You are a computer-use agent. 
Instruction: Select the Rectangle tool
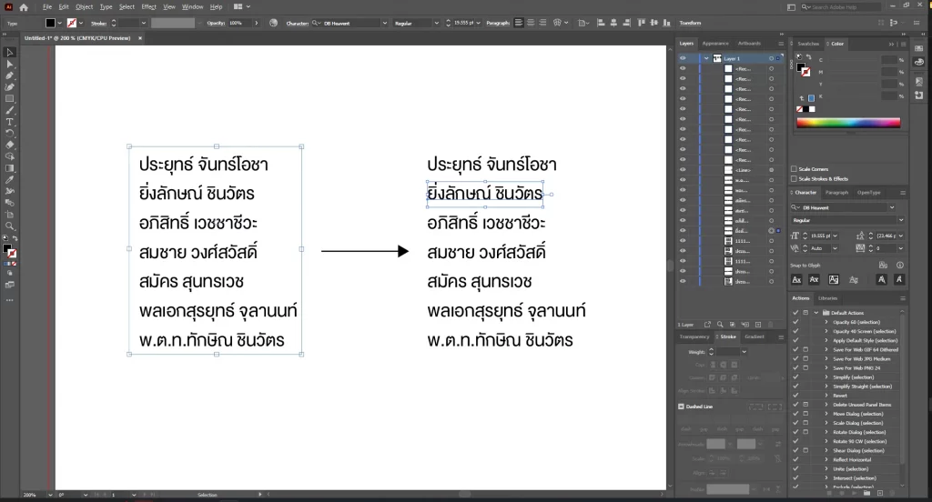9,98
